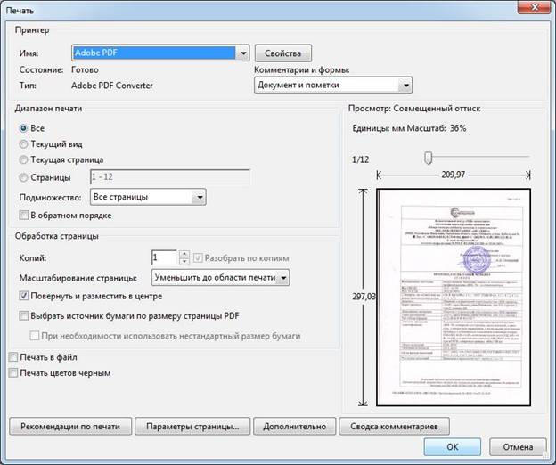Image resolution: width=556 pixels, height=465 pixels.
Task: Click the 'Свойства' button
Action: pyautogui.click(x=283, y=53)
